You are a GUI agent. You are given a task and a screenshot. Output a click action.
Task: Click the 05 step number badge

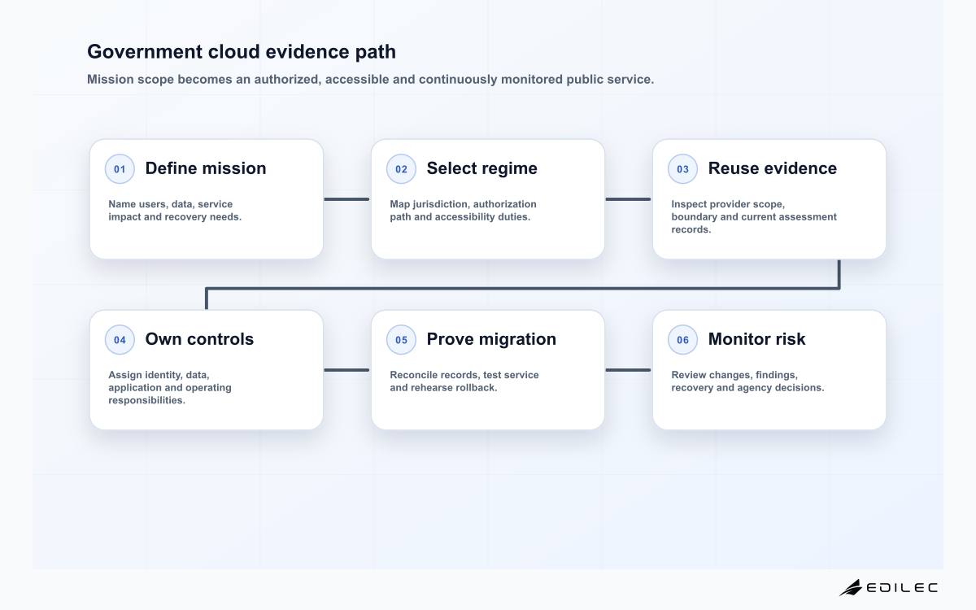tap(401, 340)
